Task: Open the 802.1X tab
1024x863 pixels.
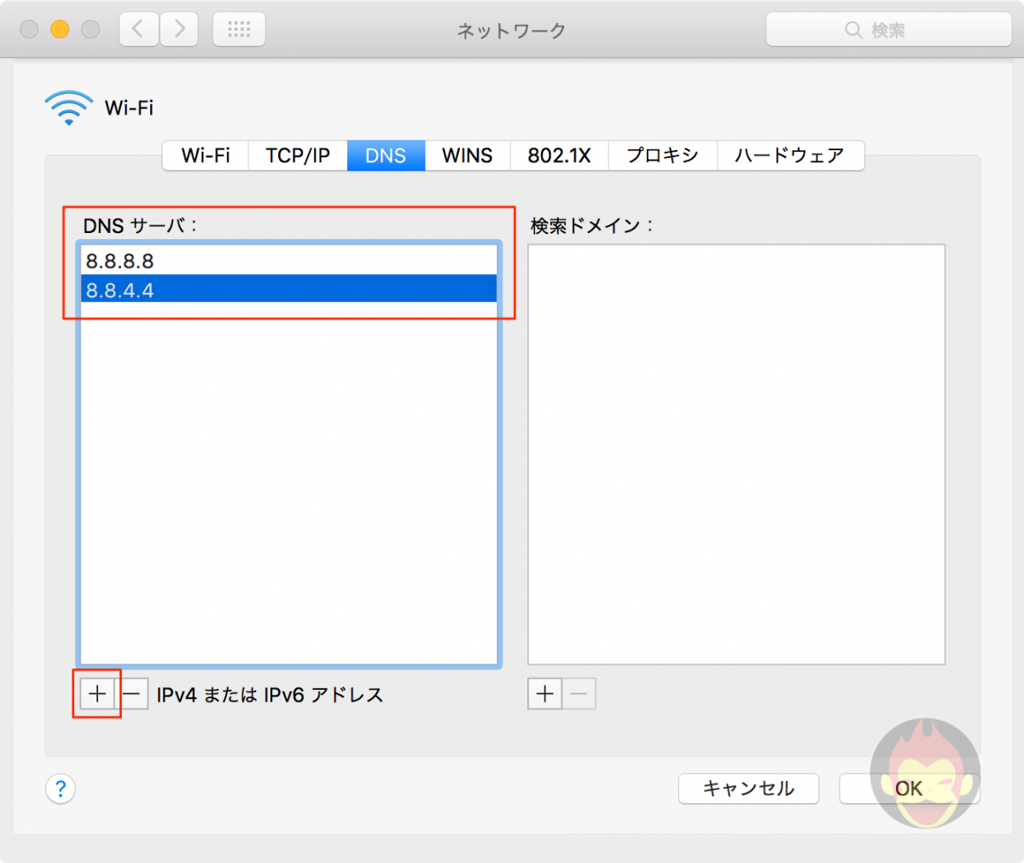Action: (x=558, y=155)
